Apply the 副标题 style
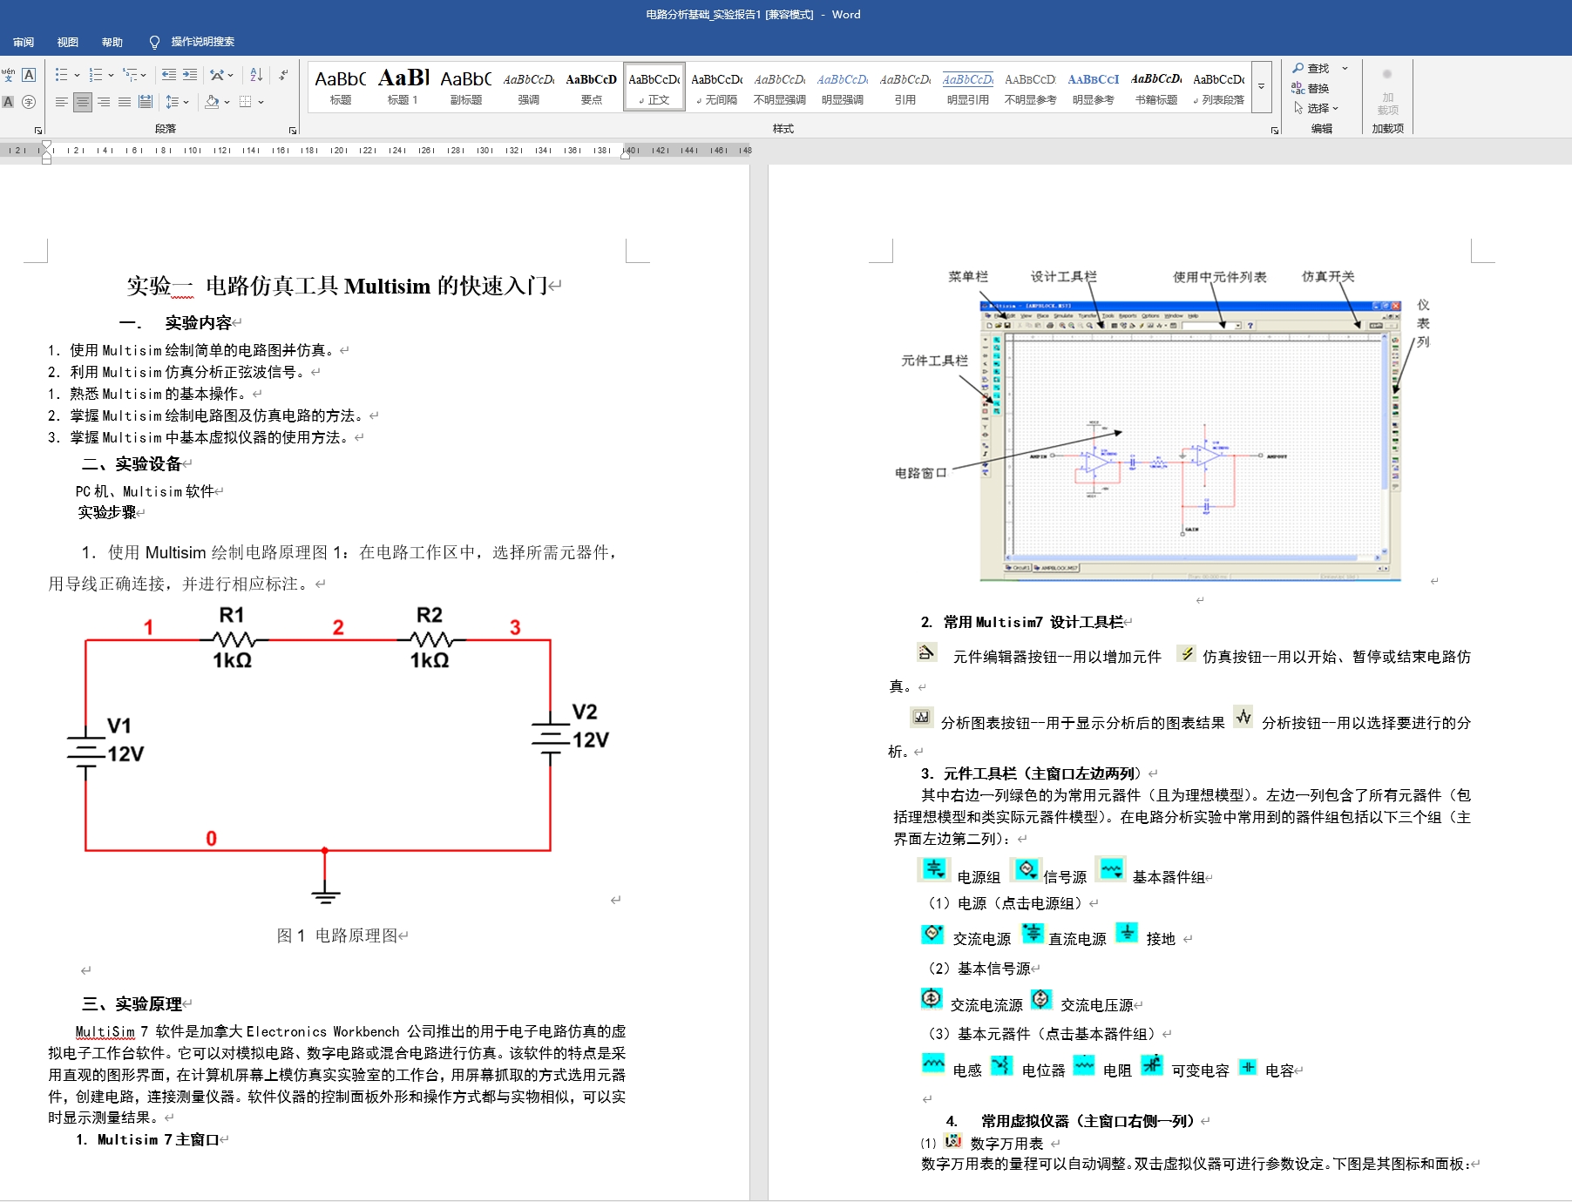Viewport: 1572px width, 1202px height. coord(466,87)
